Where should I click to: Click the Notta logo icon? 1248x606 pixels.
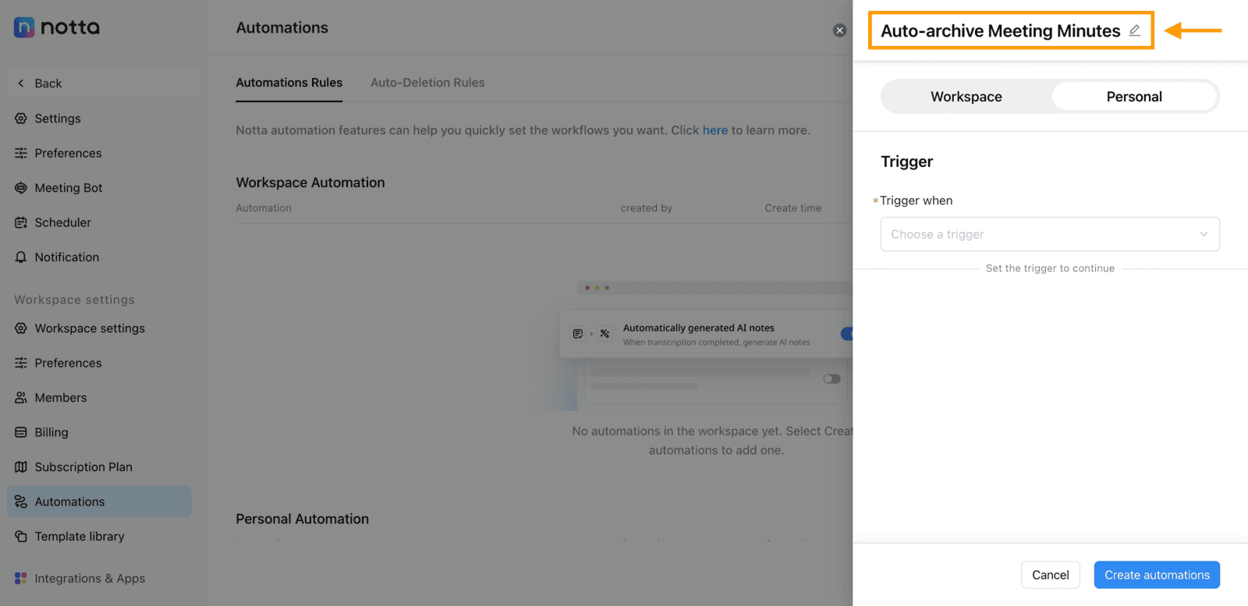click(x=24, y=27)
